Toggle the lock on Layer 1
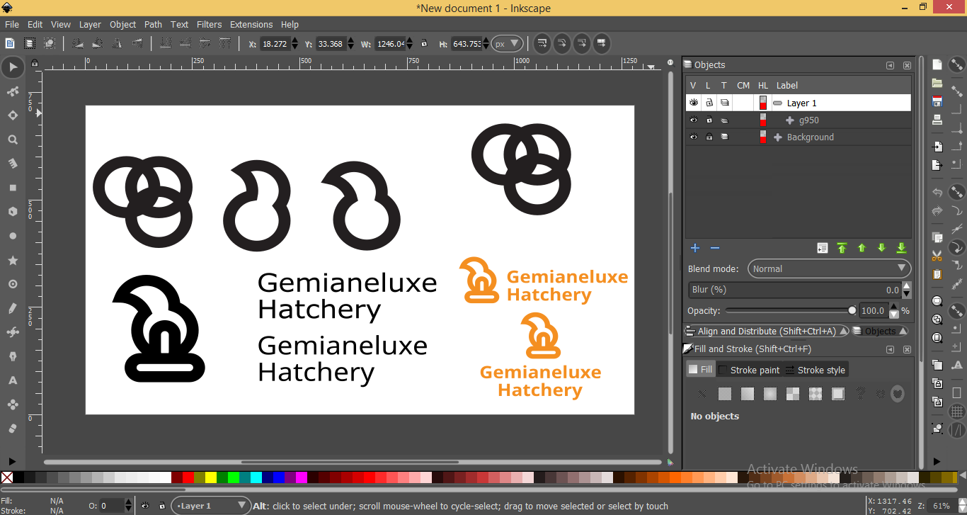Screen dimensions: 967x515 coord(709,103)
